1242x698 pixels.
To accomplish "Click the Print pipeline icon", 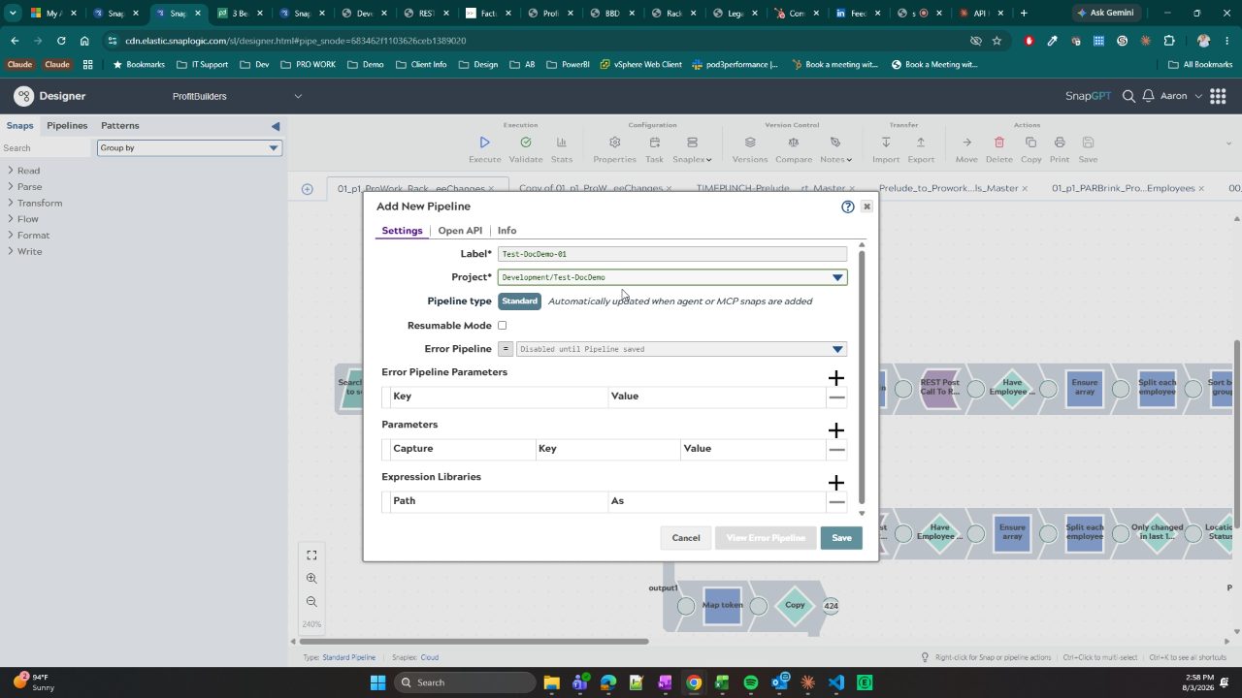I will (1060, 143).
